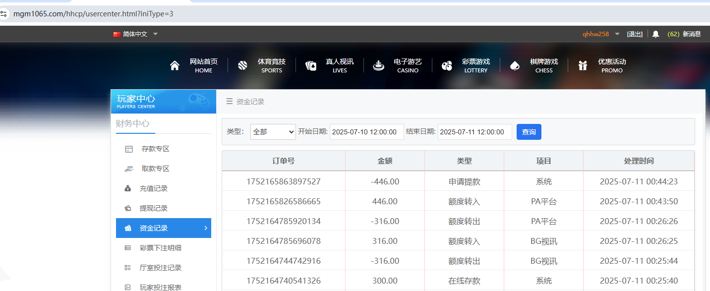Expand the qhhw258 account dropdown
The image size is (710, 291).
(x=601, y=34)
